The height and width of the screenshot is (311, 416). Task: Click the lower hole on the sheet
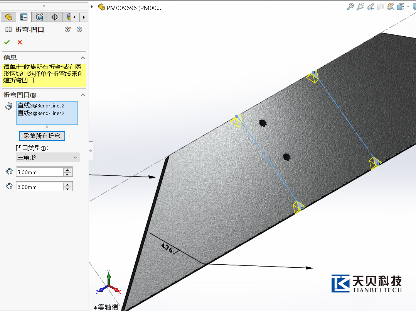click(x=286, y=156)
